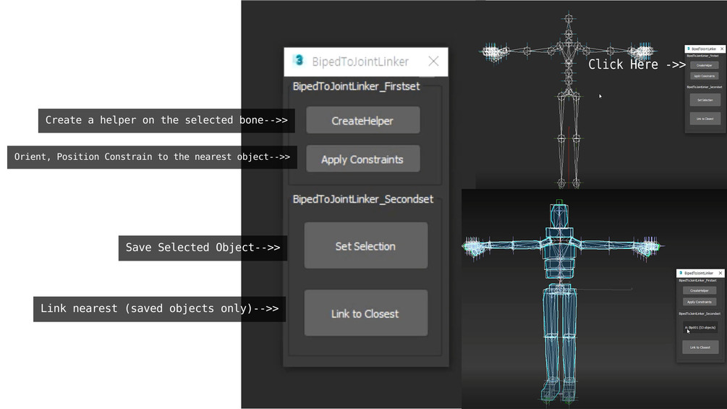Click Set Selection in small dialog beside Click Here
This screenshot has height=409, width=727.
click(x=705, y=100)
